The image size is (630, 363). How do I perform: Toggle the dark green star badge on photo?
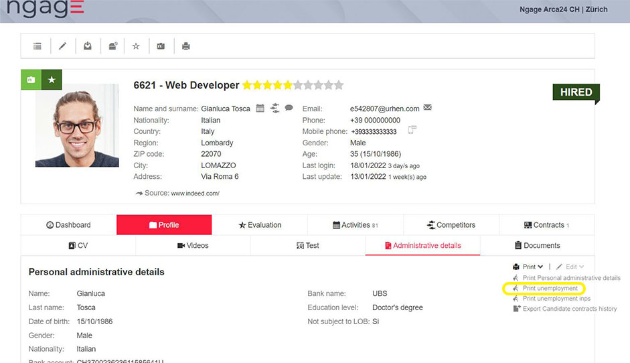(x=52, y=80)
